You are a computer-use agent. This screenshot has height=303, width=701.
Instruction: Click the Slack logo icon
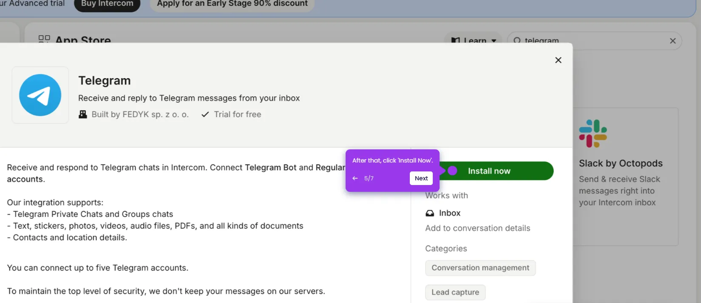pos(593,134)
